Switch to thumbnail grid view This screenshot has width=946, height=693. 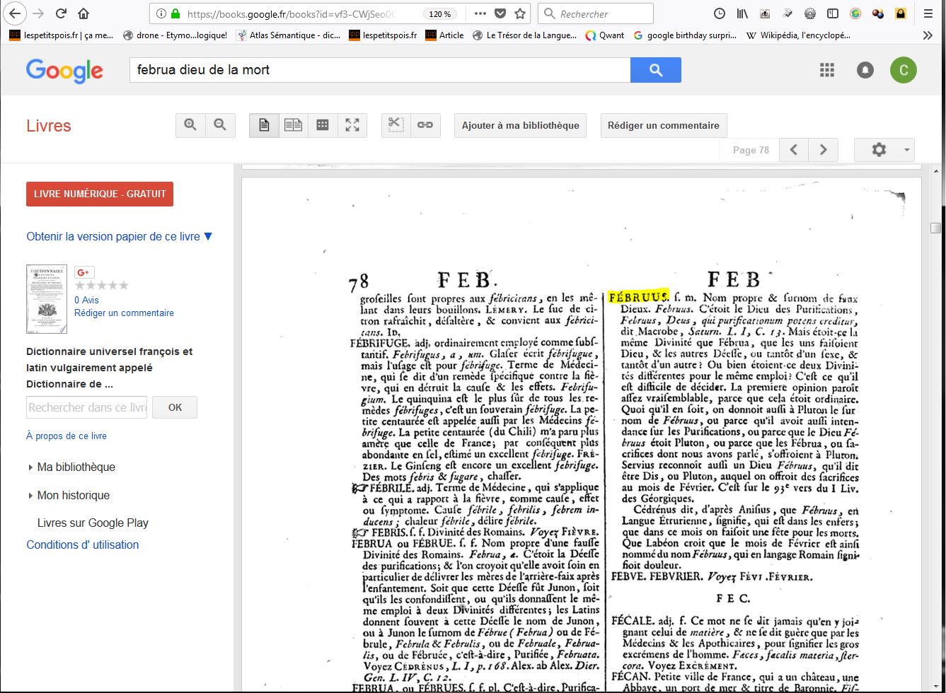[x=323, y=125]
